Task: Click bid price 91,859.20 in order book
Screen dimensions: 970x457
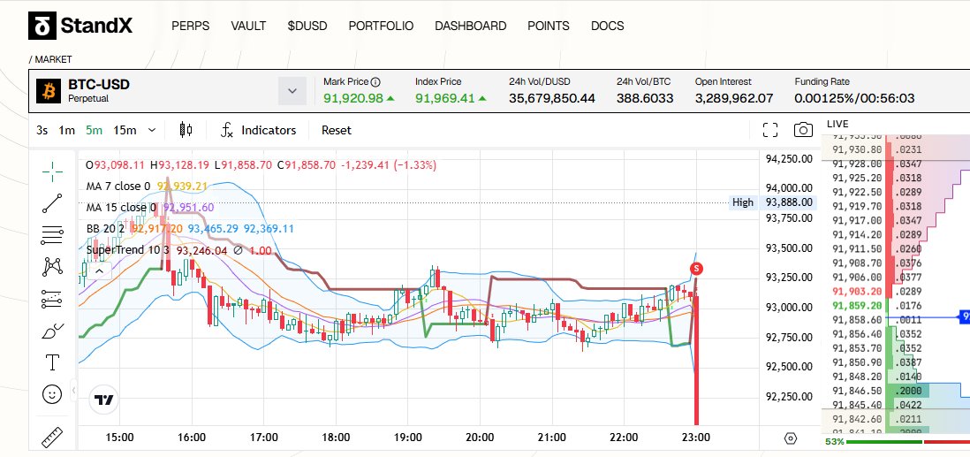Action: [x=857, y=305]
